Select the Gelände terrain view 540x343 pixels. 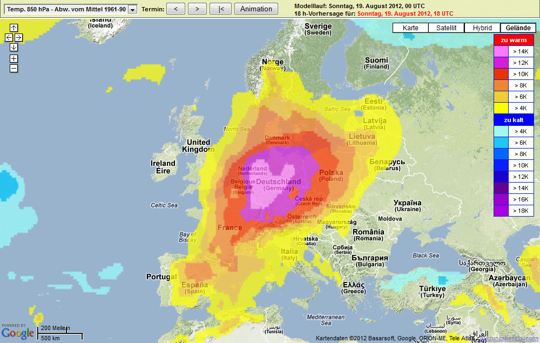pyautogui.click(x=518, y=28)
